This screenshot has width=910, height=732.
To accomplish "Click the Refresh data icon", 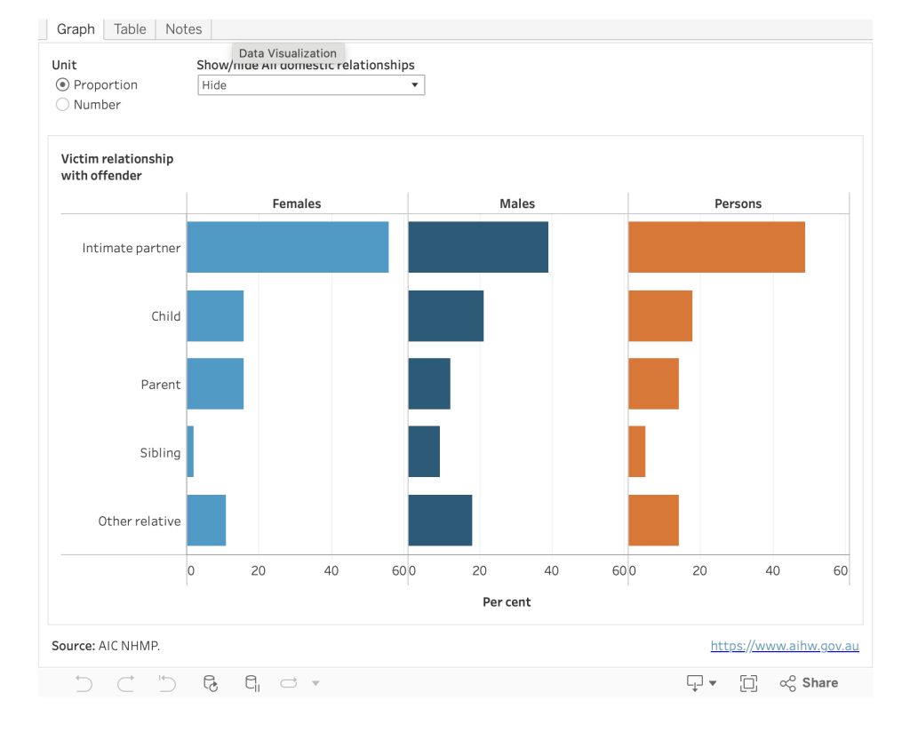I will 211,683.
